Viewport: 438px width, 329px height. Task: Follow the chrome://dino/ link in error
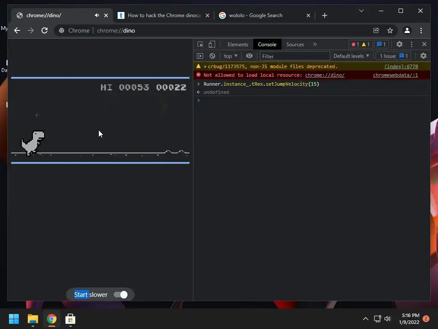(325, 75)
